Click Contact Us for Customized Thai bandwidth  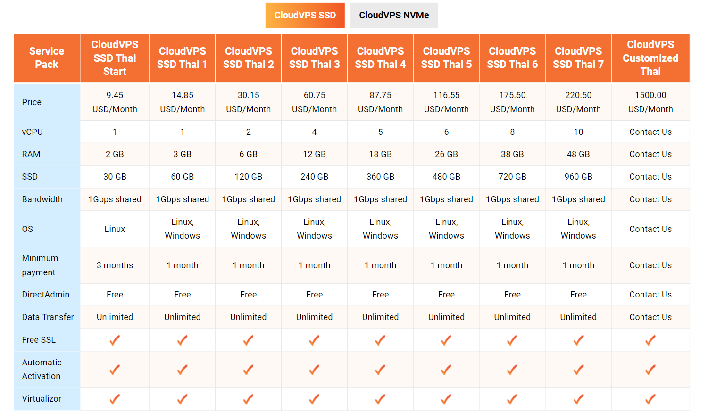tap(650, 199)
